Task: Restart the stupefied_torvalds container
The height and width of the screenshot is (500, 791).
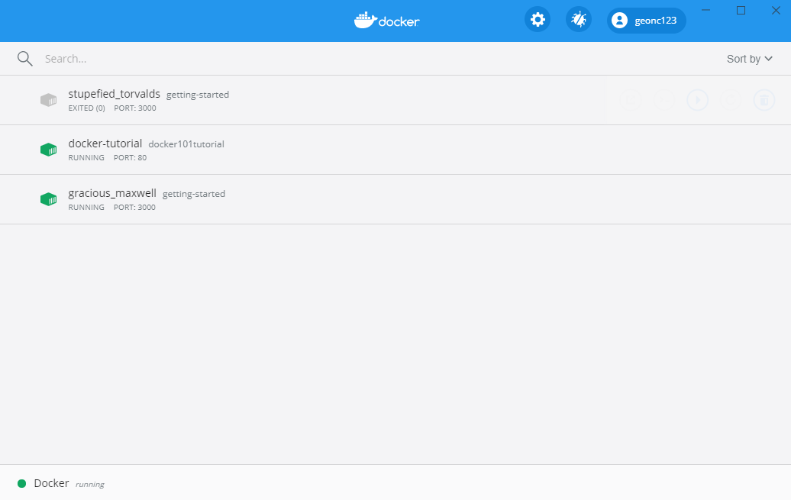Action: pyautogui.click(x=731, y=100)
